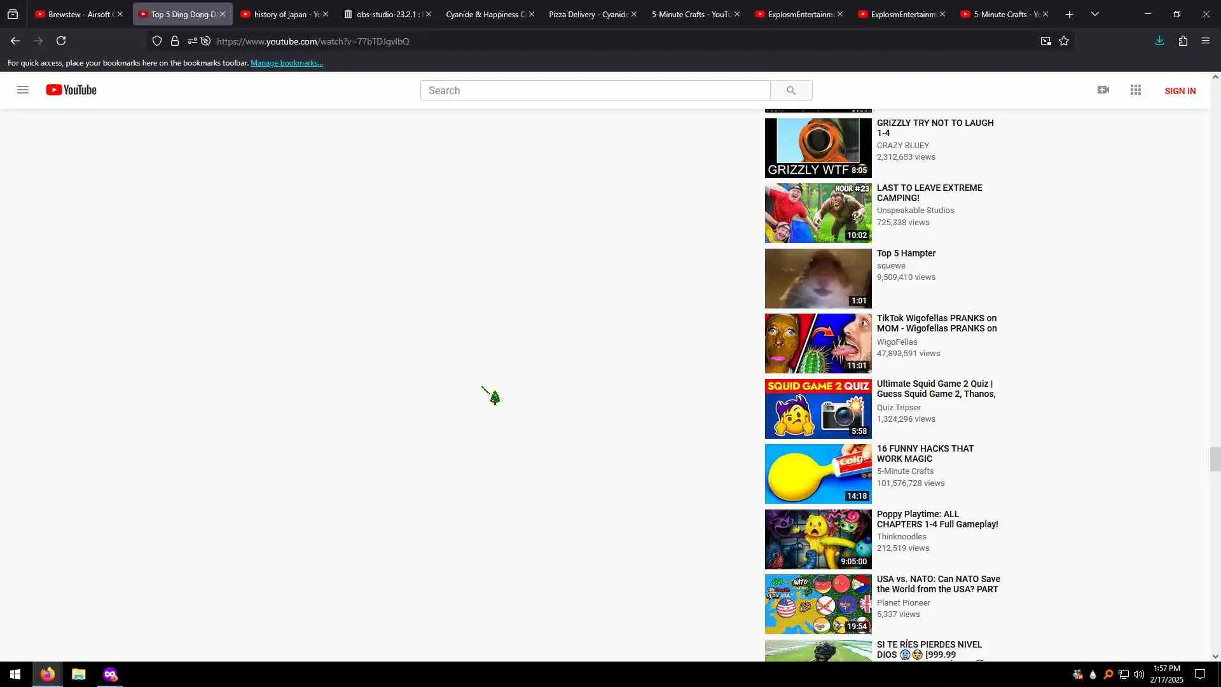Screen dimensions: 1221x687
Task: Reload the current page
Action: tap(61, 41)
